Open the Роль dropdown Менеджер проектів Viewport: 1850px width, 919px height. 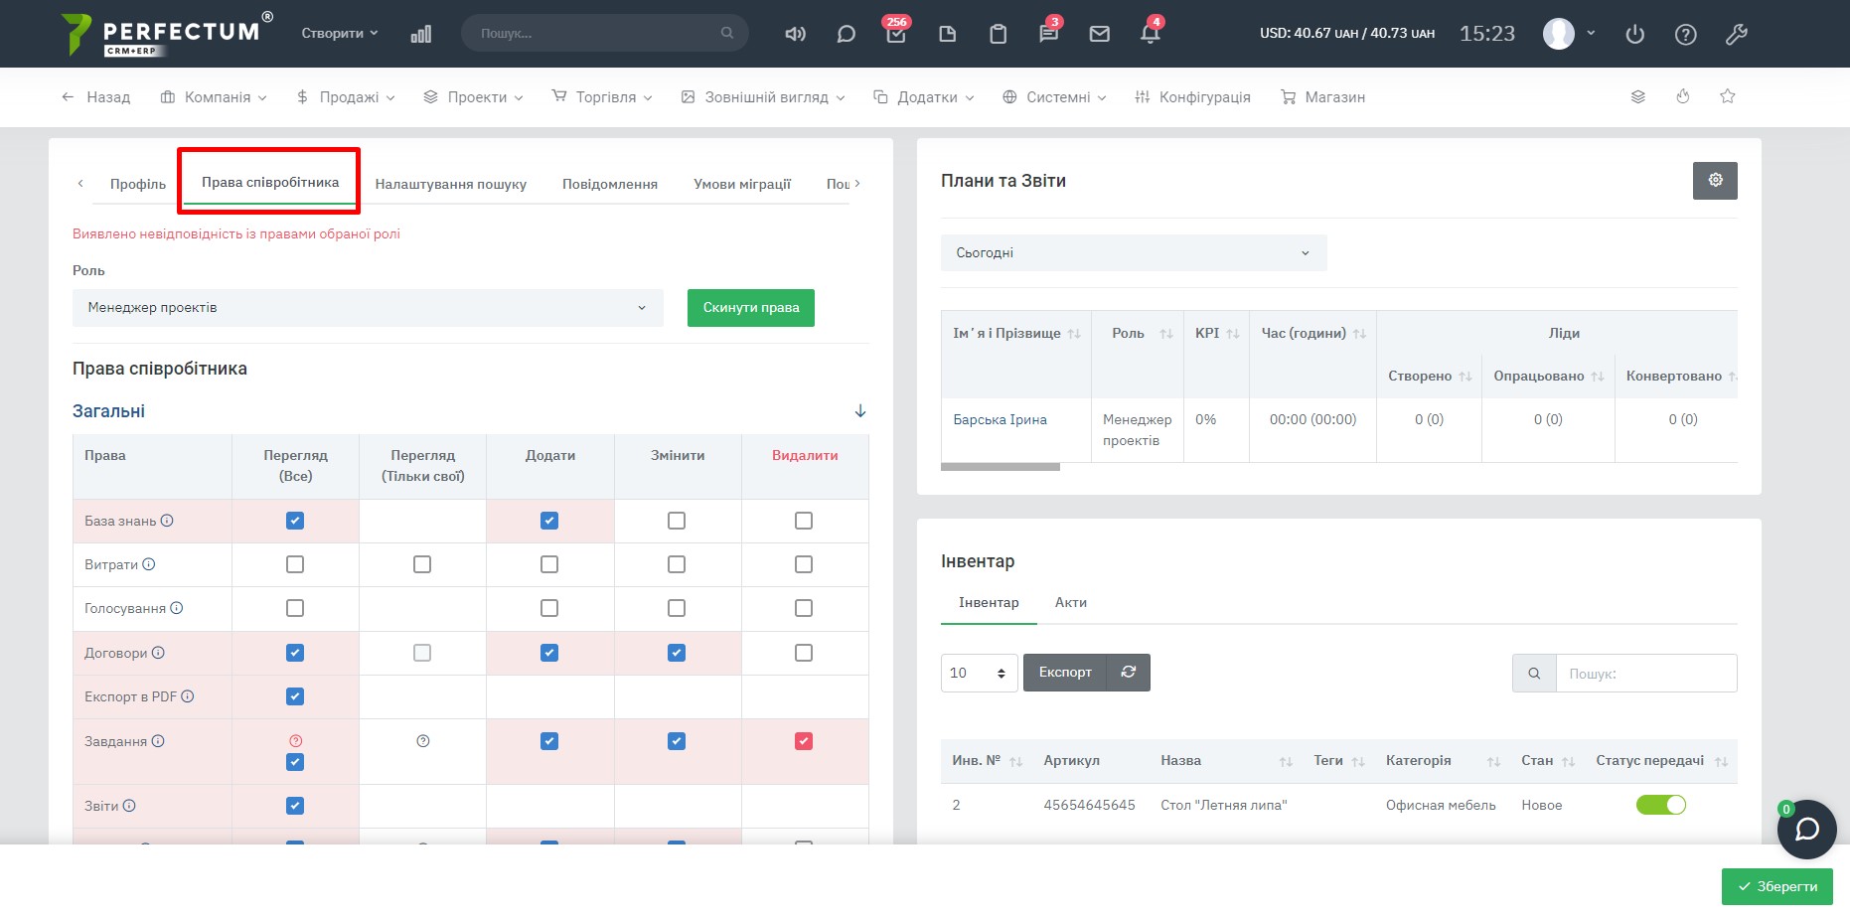(x=367, y=308)
